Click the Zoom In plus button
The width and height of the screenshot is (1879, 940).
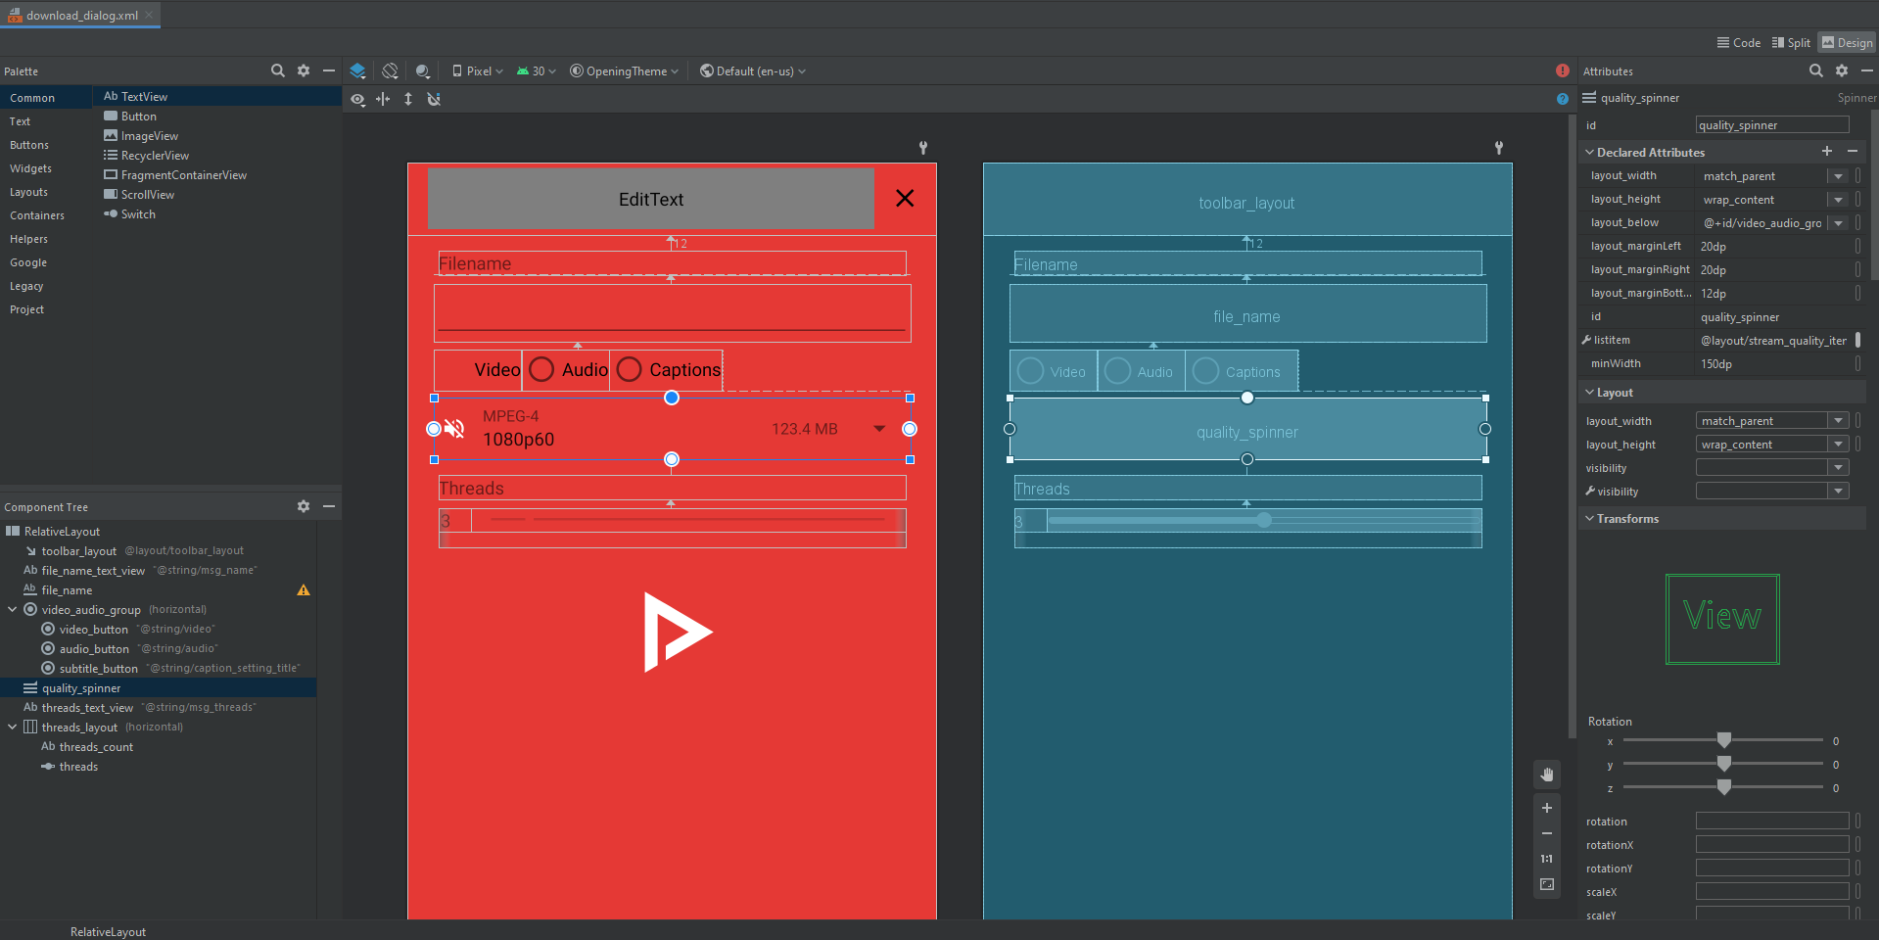(1547, 808)
